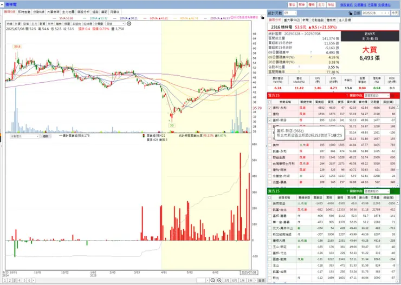Switch to the 主力地圖 tab
401x285 pixels.
pos(68,12)
